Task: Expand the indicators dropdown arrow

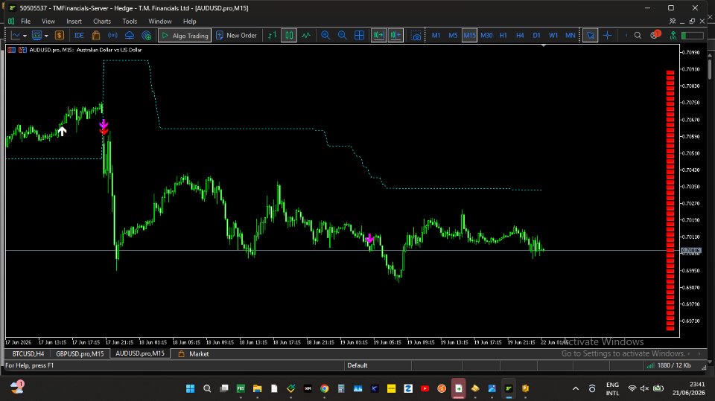Action: (x=46, y=36)
